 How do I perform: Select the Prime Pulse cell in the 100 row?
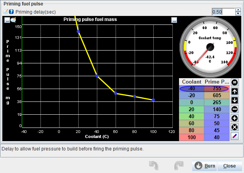[217, 137]
